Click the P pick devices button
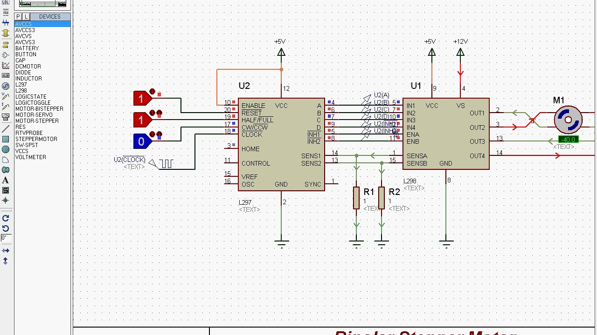Viewport: 597px width, 335px height. 18,17
